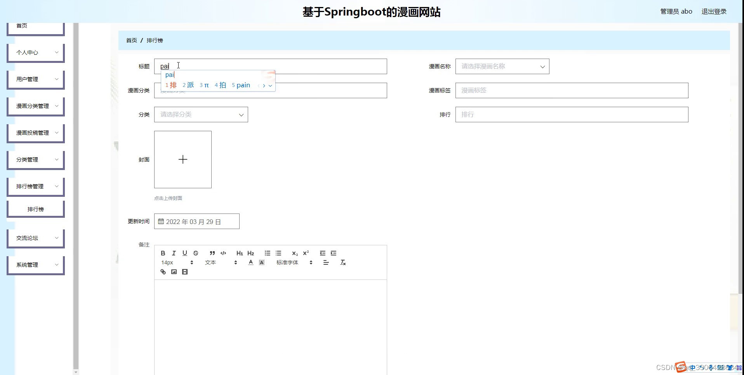Clear text formatting in the editor
The height and width of the screenshot is (375, 744).
[343, 262]
